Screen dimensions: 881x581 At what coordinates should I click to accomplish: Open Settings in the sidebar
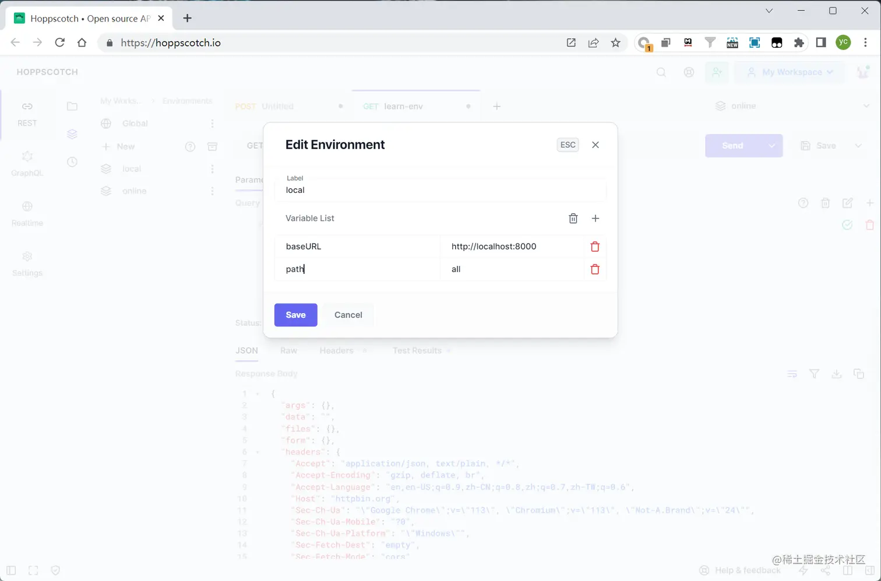[x=27, y=264]
